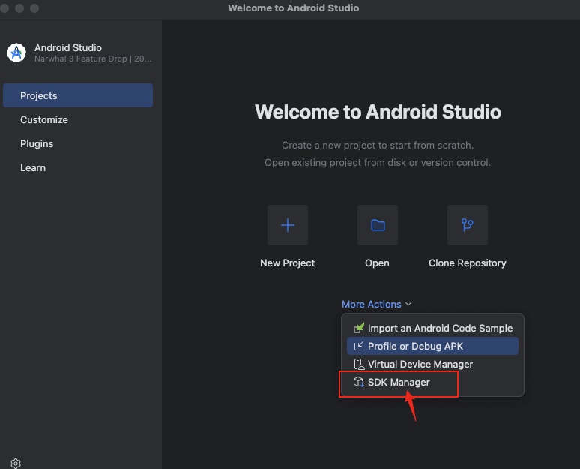Click the window minimize button
Viewport: 580px width, 469px height.
tap(19, 8)
